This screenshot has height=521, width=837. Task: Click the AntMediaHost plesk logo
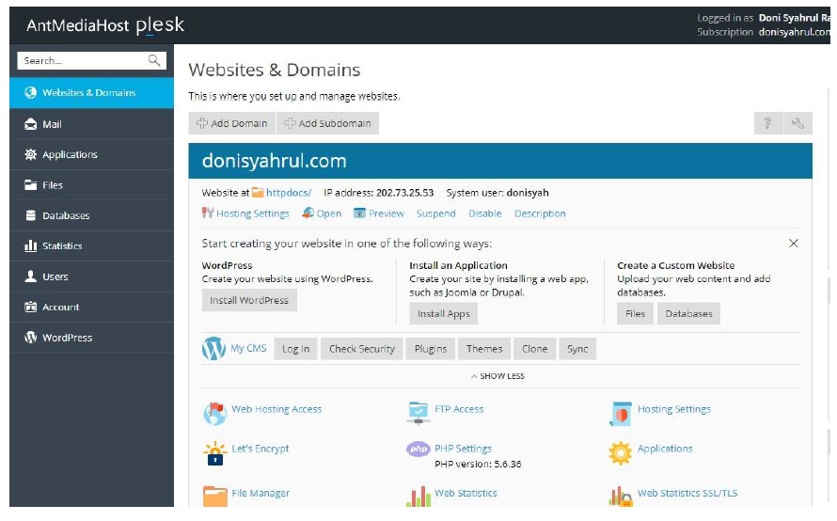click(x=105, y=25)
